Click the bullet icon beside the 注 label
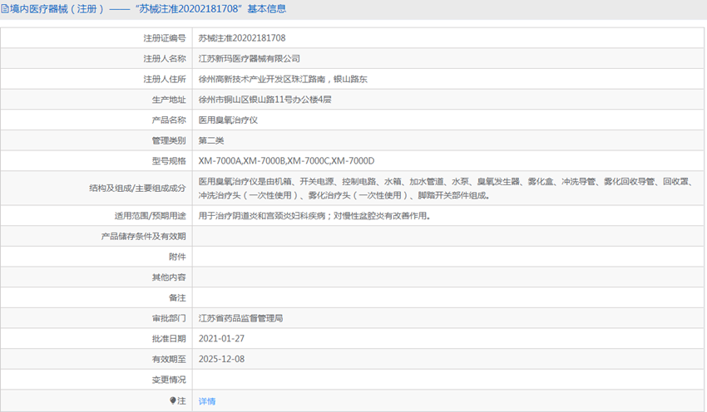 pyautogui.click(x=172, y=400)
